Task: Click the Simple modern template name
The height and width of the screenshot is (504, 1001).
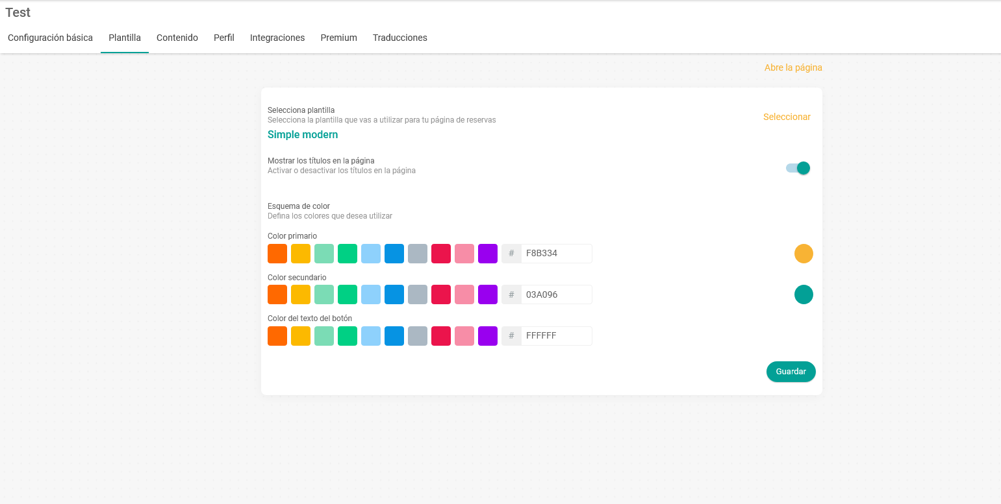Action: pyautogui.click(x=303, y=135)
